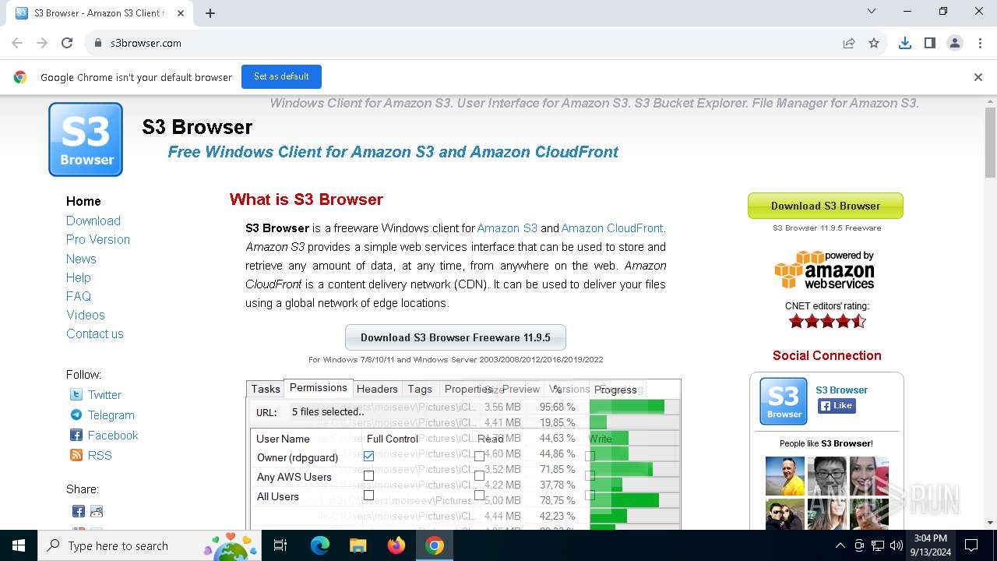The width and height of the screenshot is (997, 561).
Task: Toggle Write checkbox for Owner (rdpguard)
Action: tap(590, 456)
